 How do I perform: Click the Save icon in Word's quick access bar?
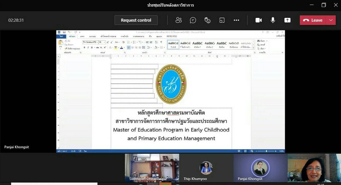tap(64, 32)
